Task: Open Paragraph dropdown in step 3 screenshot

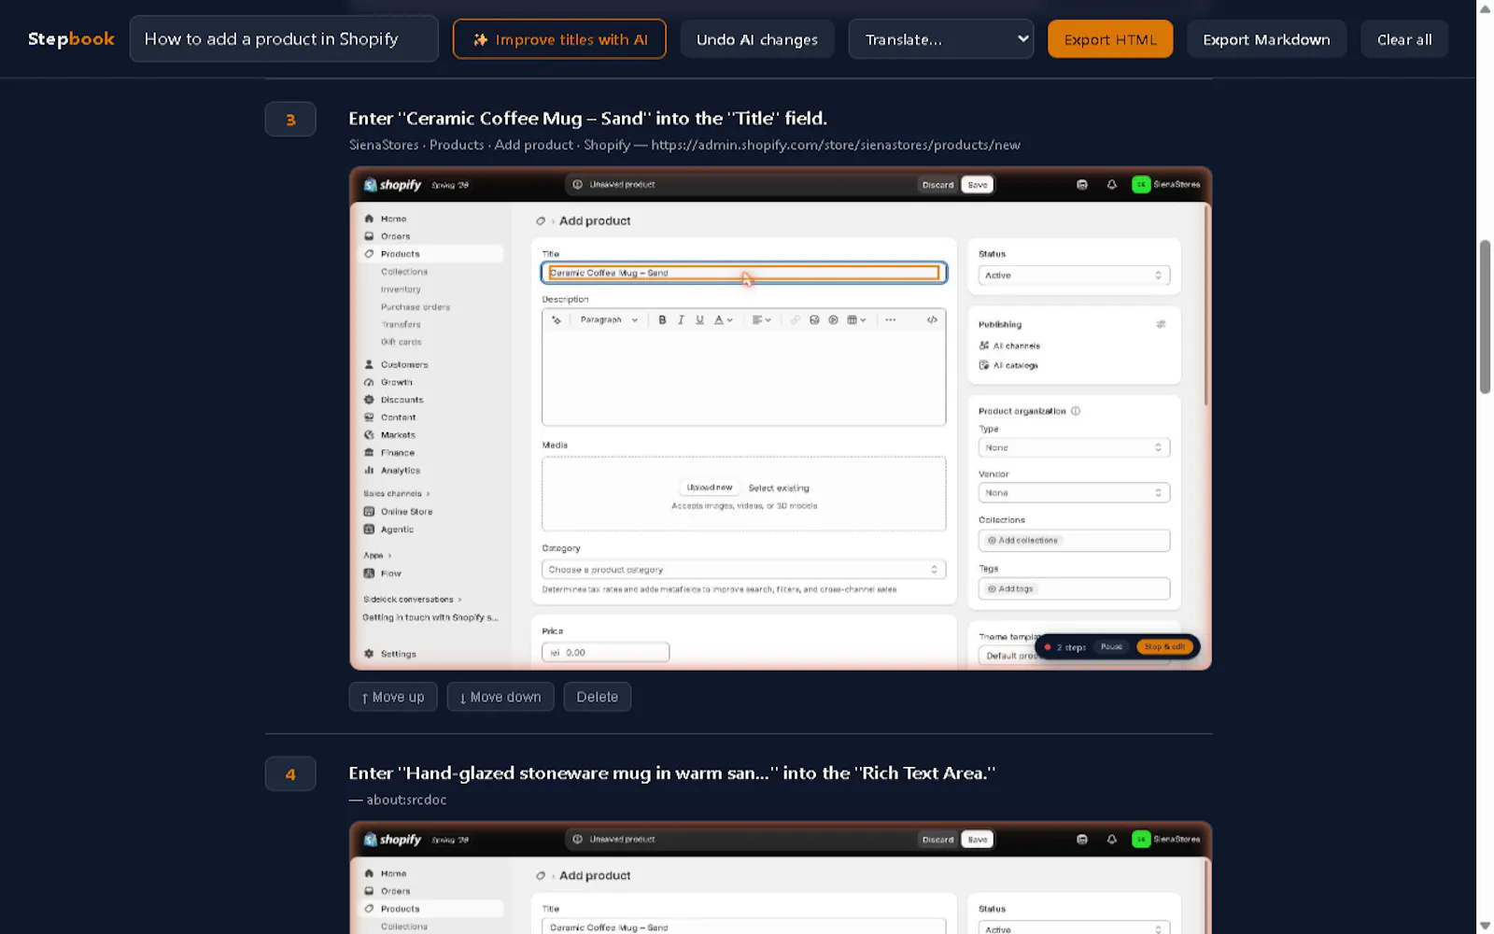Action: pos(609,319)
